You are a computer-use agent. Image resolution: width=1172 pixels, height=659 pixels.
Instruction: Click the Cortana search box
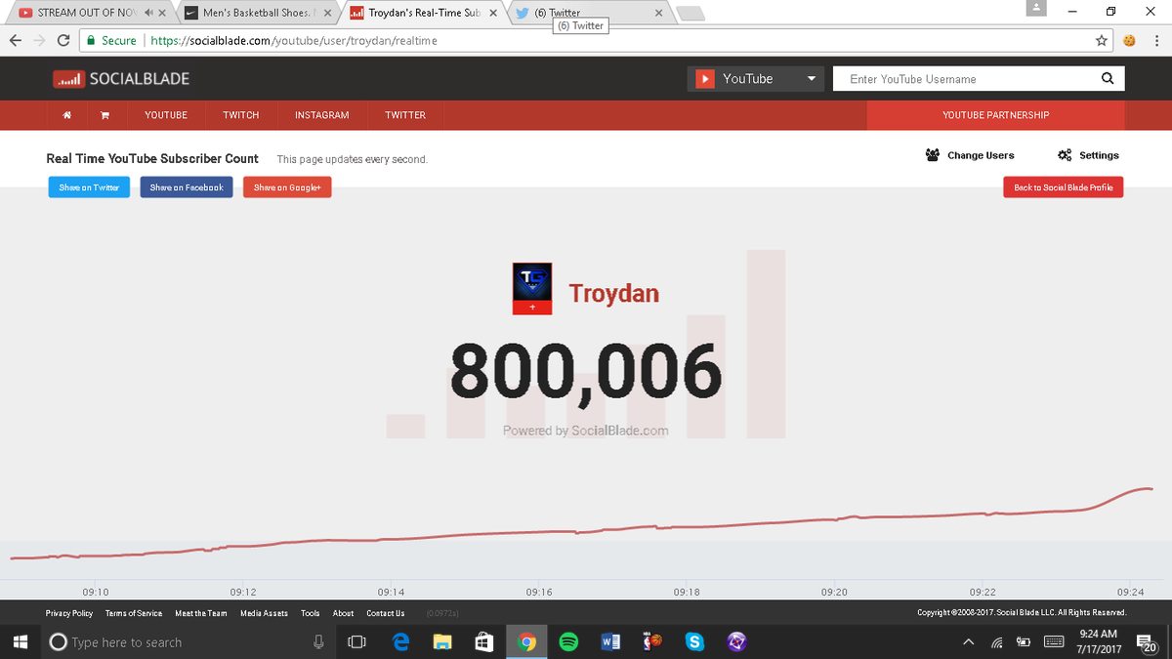188,641
